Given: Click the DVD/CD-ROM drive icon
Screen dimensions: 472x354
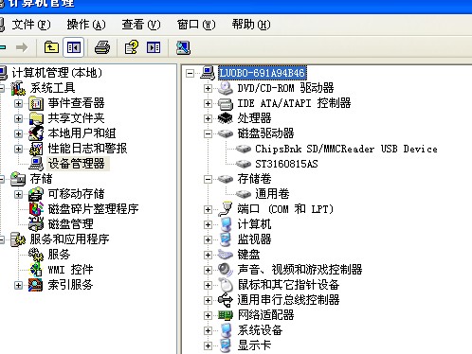Looking at the screenshot, I should coord(226,88).
